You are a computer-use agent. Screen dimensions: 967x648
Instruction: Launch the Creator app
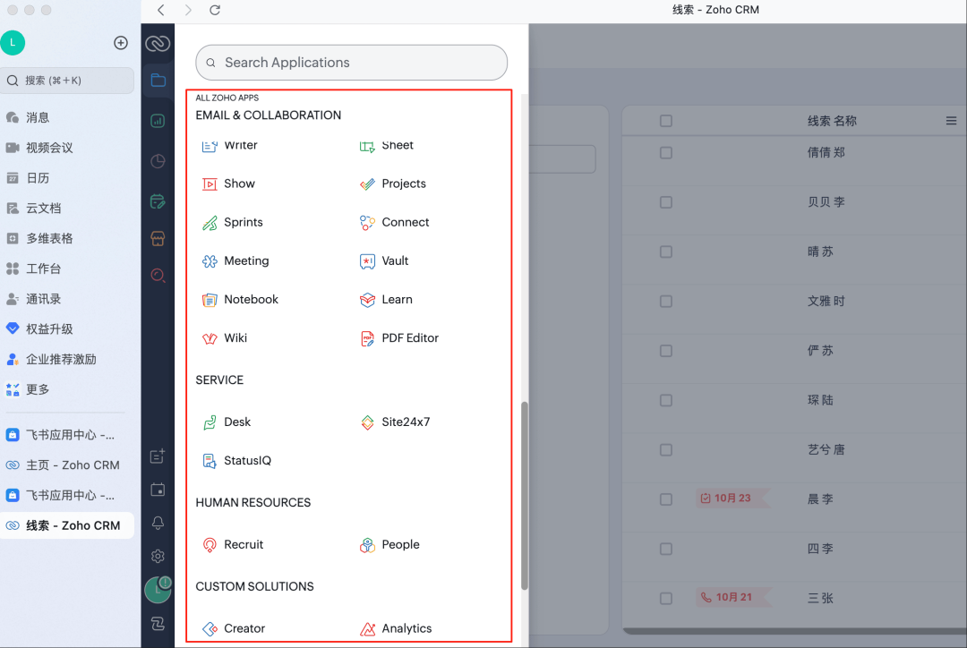click(x=234, y=628)
